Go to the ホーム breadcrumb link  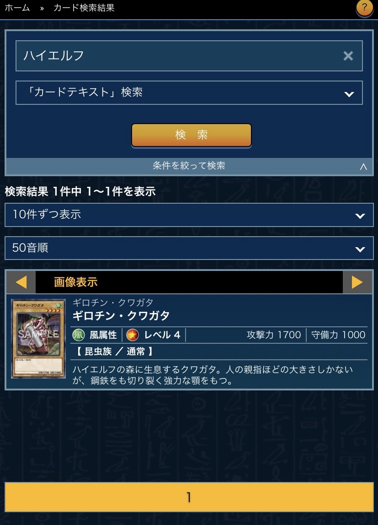coord(17,8)
